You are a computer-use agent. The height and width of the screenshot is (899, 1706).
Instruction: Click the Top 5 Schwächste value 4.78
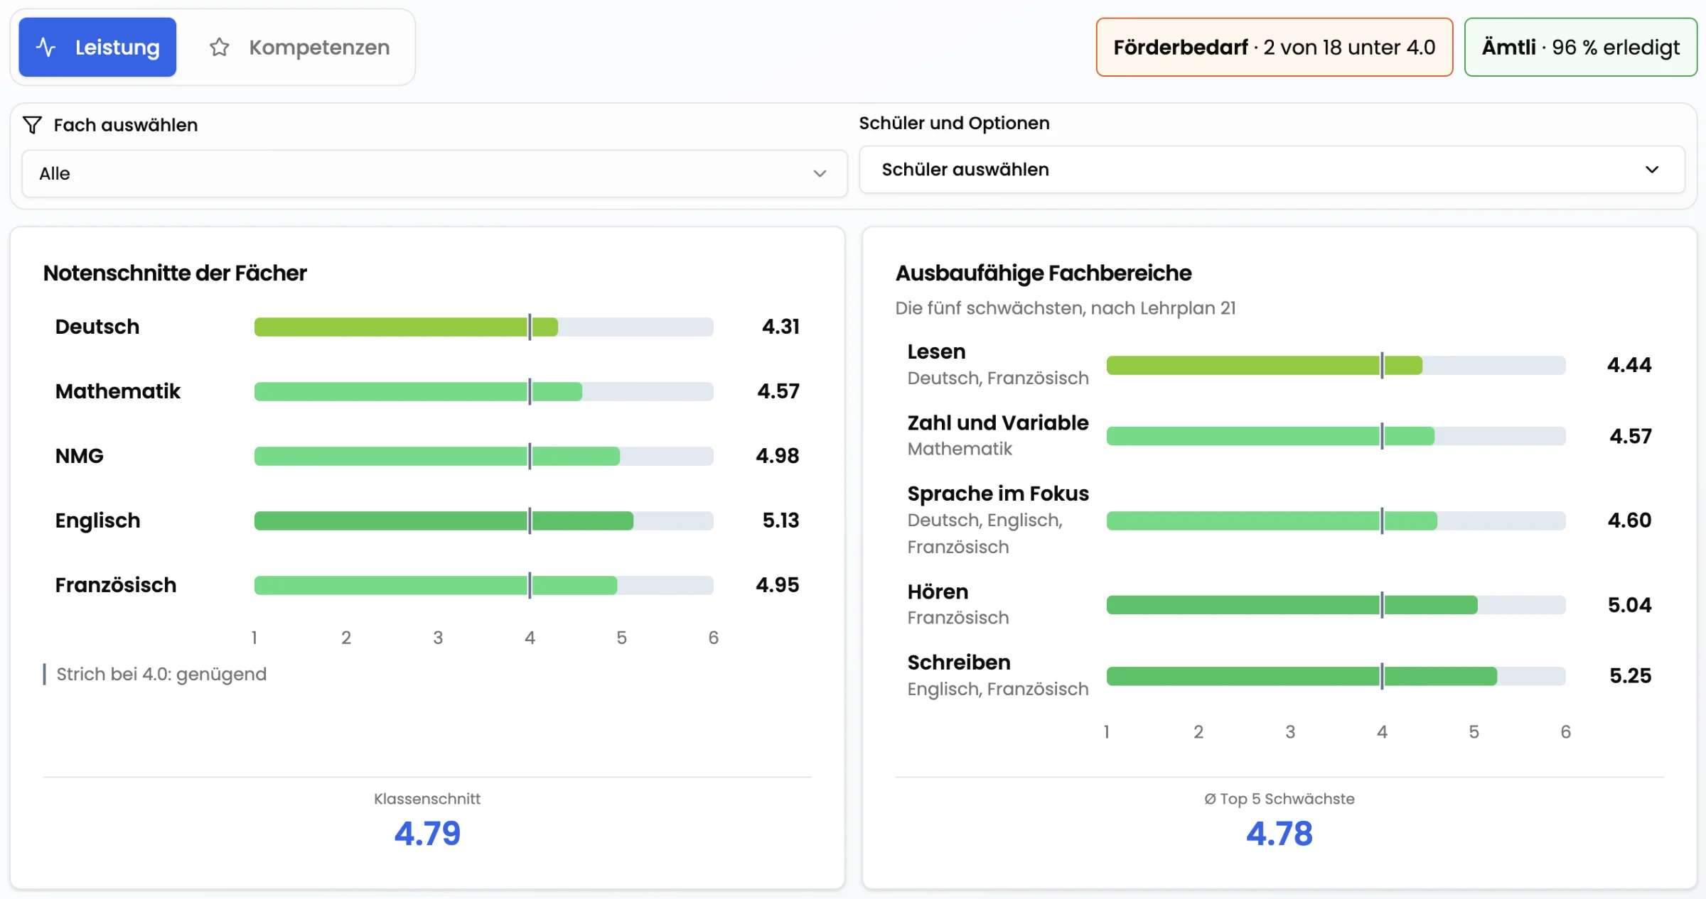coord(1279,834)
